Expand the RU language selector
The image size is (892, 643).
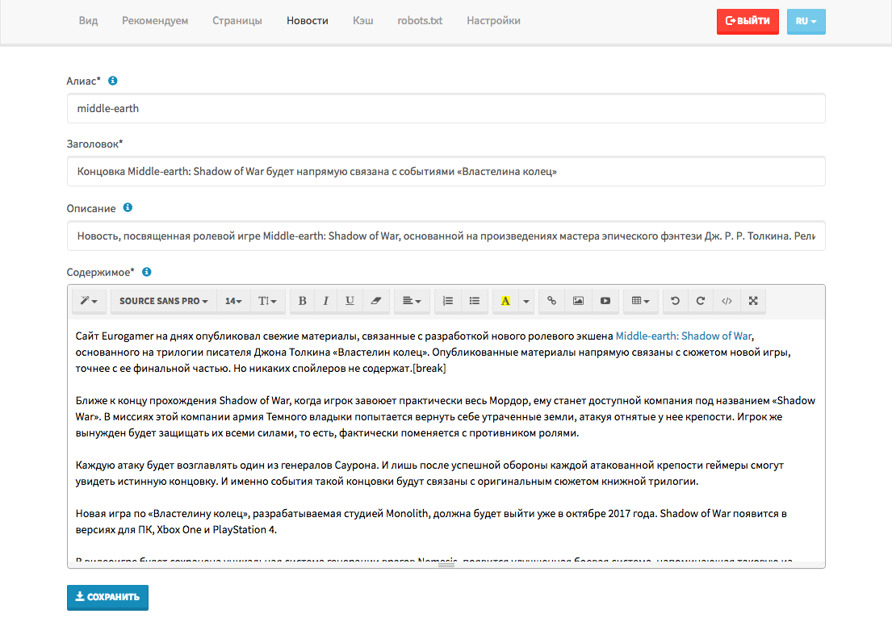coord(806,21)
